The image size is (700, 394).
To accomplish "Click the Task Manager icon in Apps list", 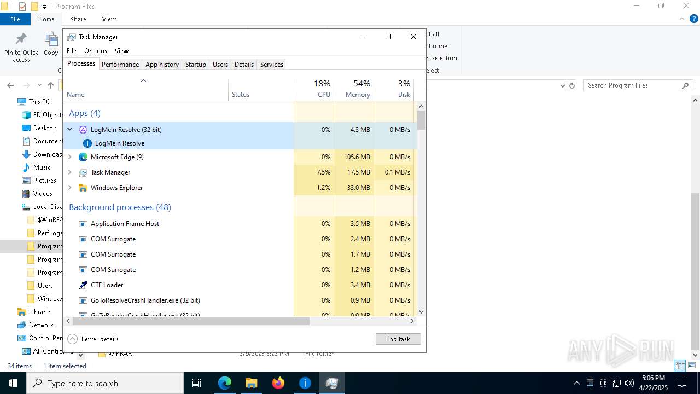I will pyautogui.click(x=83, y=172).
